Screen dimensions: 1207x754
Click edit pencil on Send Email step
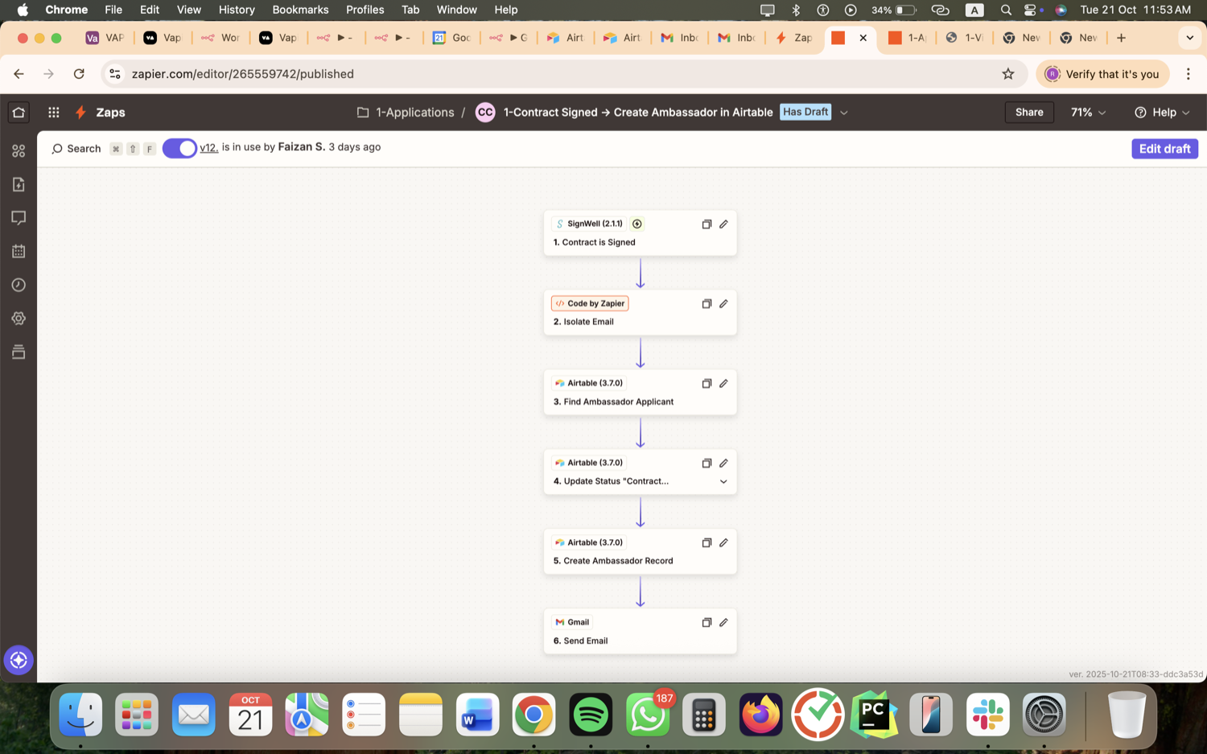pos(723,622)
